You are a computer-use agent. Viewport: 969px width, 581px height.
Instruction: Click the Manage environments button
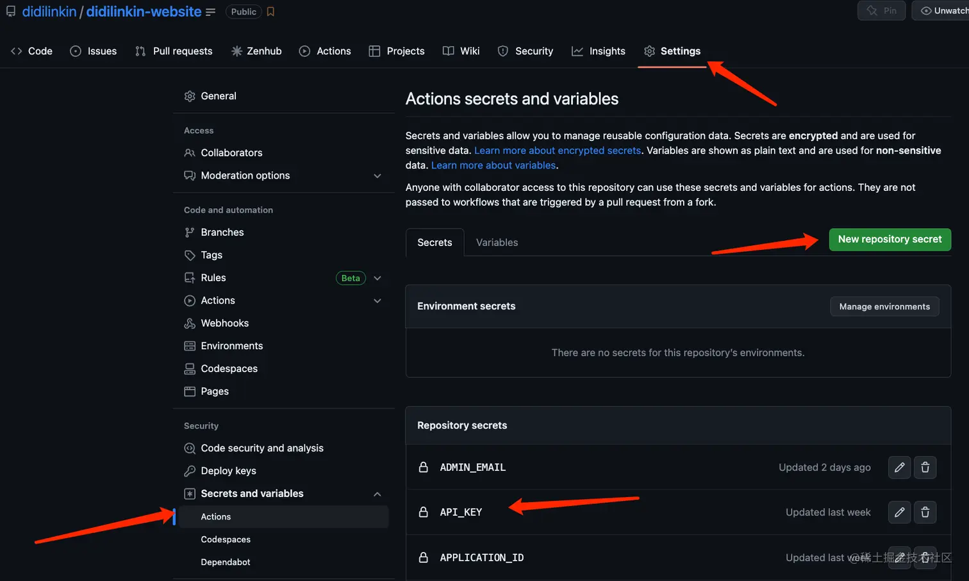click(x=884, y=306)
